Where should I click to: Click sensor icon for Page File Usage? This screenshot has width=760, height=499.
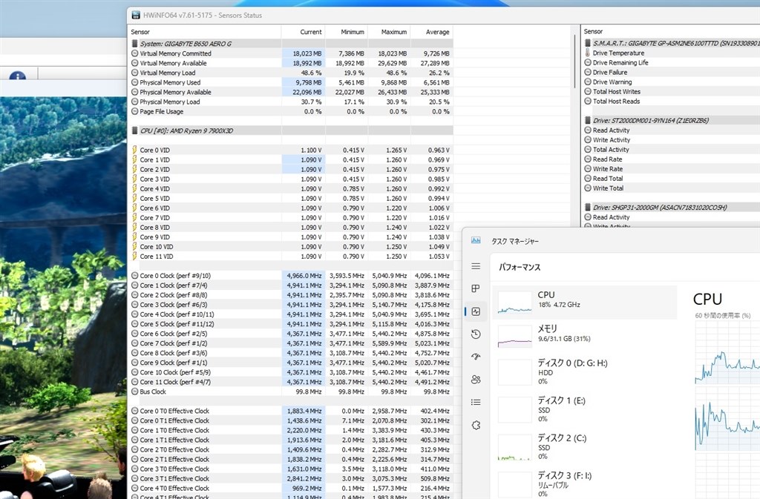pos(135,111)
